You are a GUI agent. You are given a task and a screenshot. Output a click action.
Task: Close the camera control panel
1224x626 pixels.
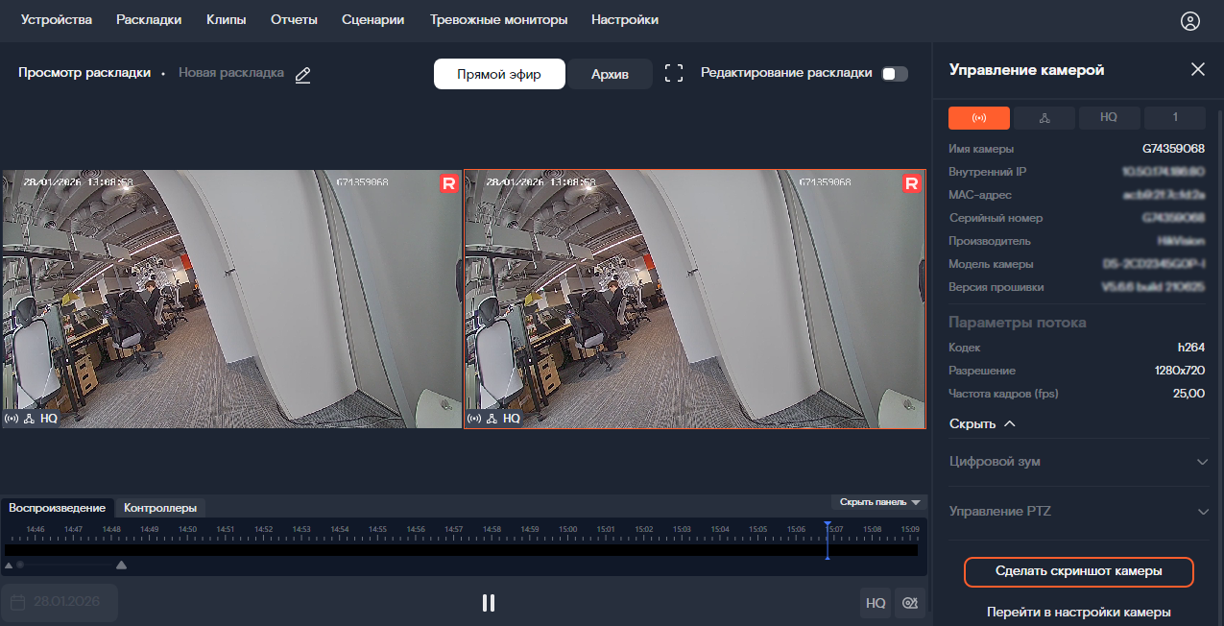pyautogui.click(x=1197, y=69)
